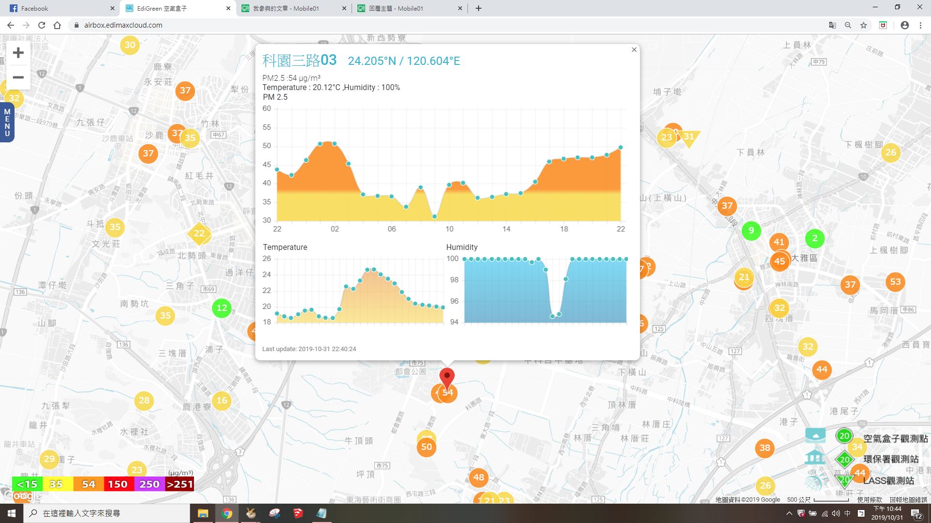
Task: Select the yellow triangle 31 marker
Action: pyautogui.click(x=689, y=138)
